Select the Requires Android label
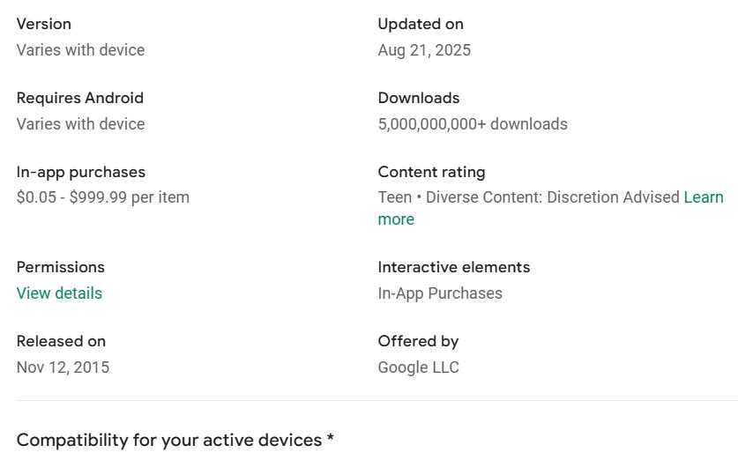Image resolution: width=738 pixels, height=460 pixels. [80, 98]
